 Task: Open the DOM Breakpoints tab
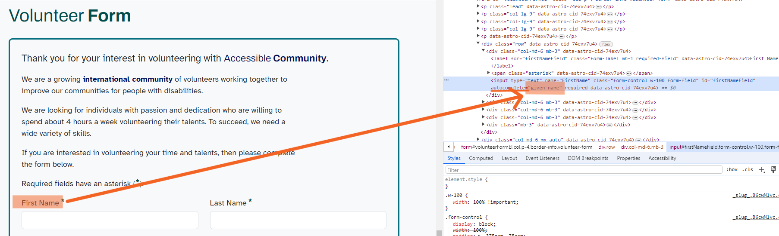click(588, 158)
